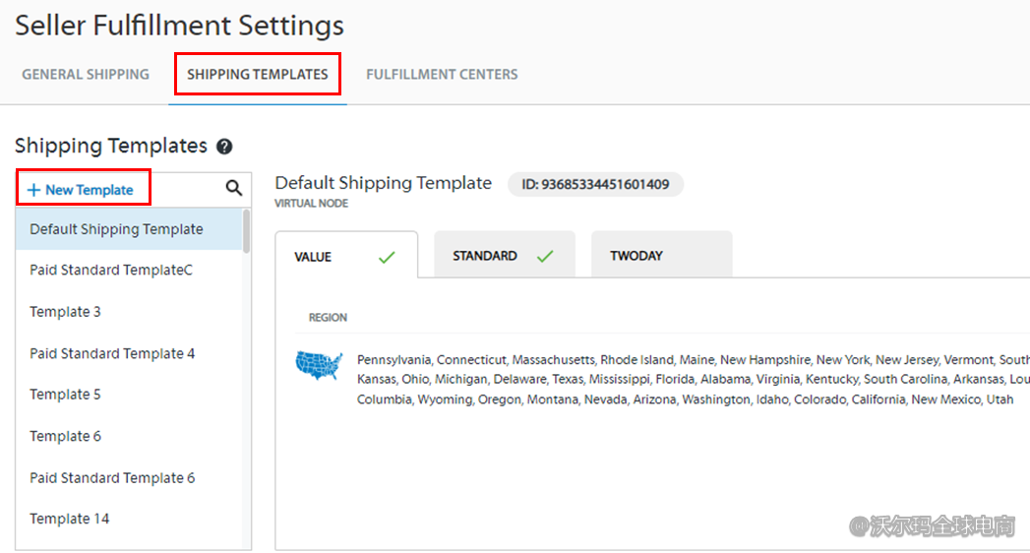The image size is (1030, 553).
Task: Click the region states list starting Pennsylvania
Action: point(693,379)
